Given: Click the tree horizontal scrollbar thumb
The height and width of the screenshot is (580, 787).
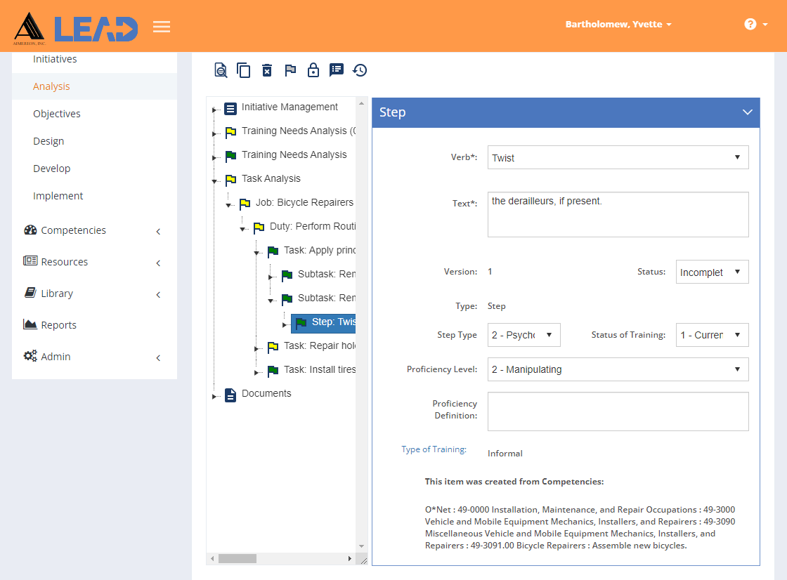Looking at the screenshot, I should point(238,558).
